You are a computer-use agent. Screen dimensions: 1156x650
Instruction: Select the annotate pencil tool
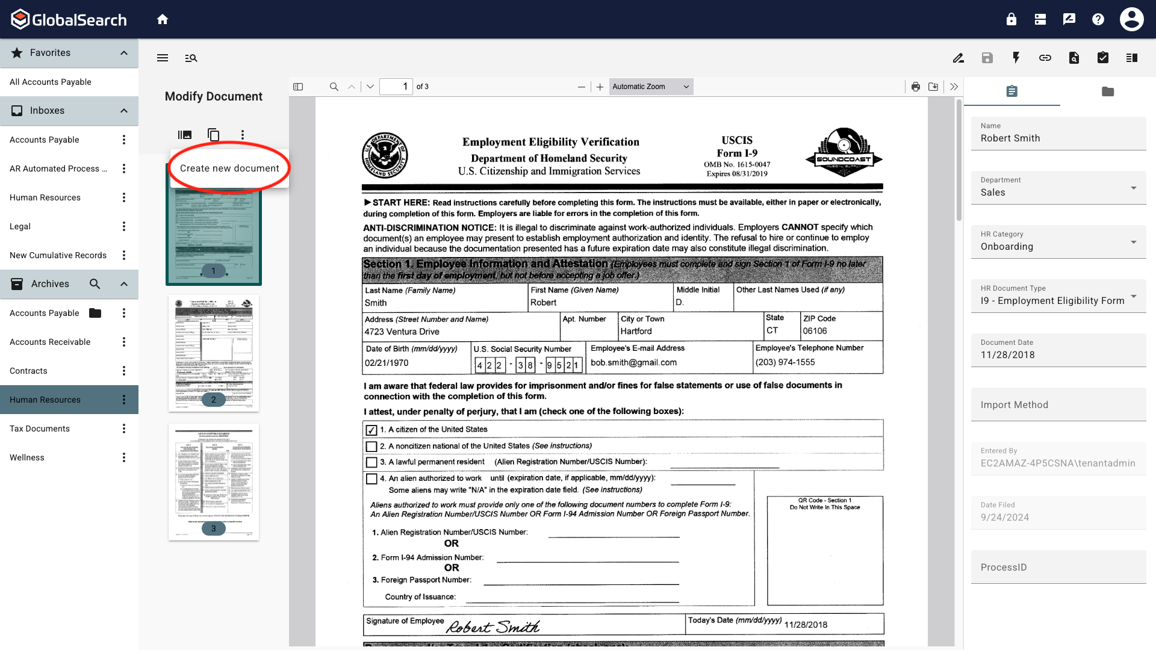[x=959, y=58]
